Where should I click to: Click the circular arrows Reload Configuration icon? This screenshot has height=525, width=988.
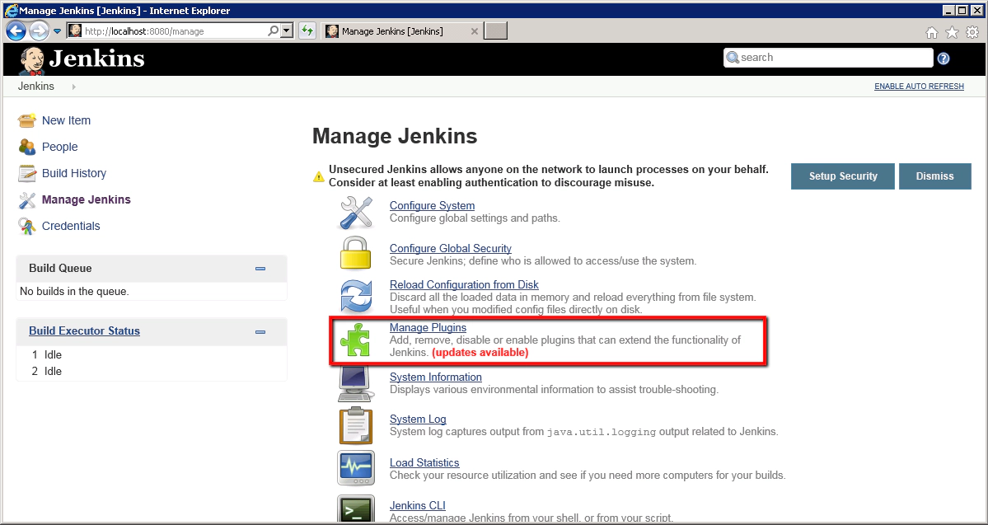pos(355,298)
